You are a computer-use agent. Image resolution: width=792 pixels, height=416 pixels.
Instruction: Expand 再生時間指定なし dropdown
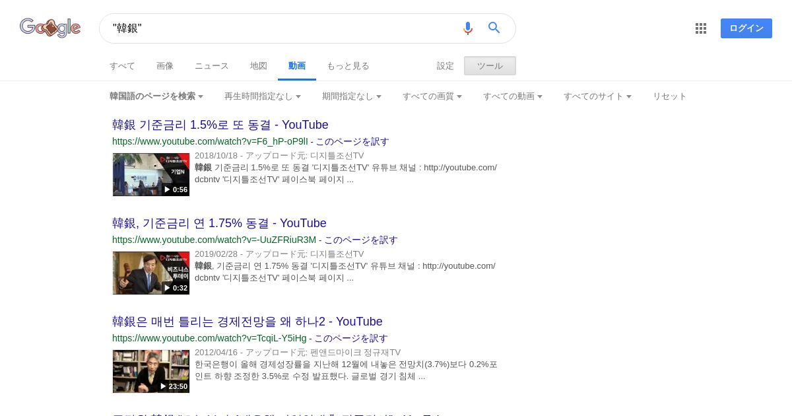tap(263, 96)
